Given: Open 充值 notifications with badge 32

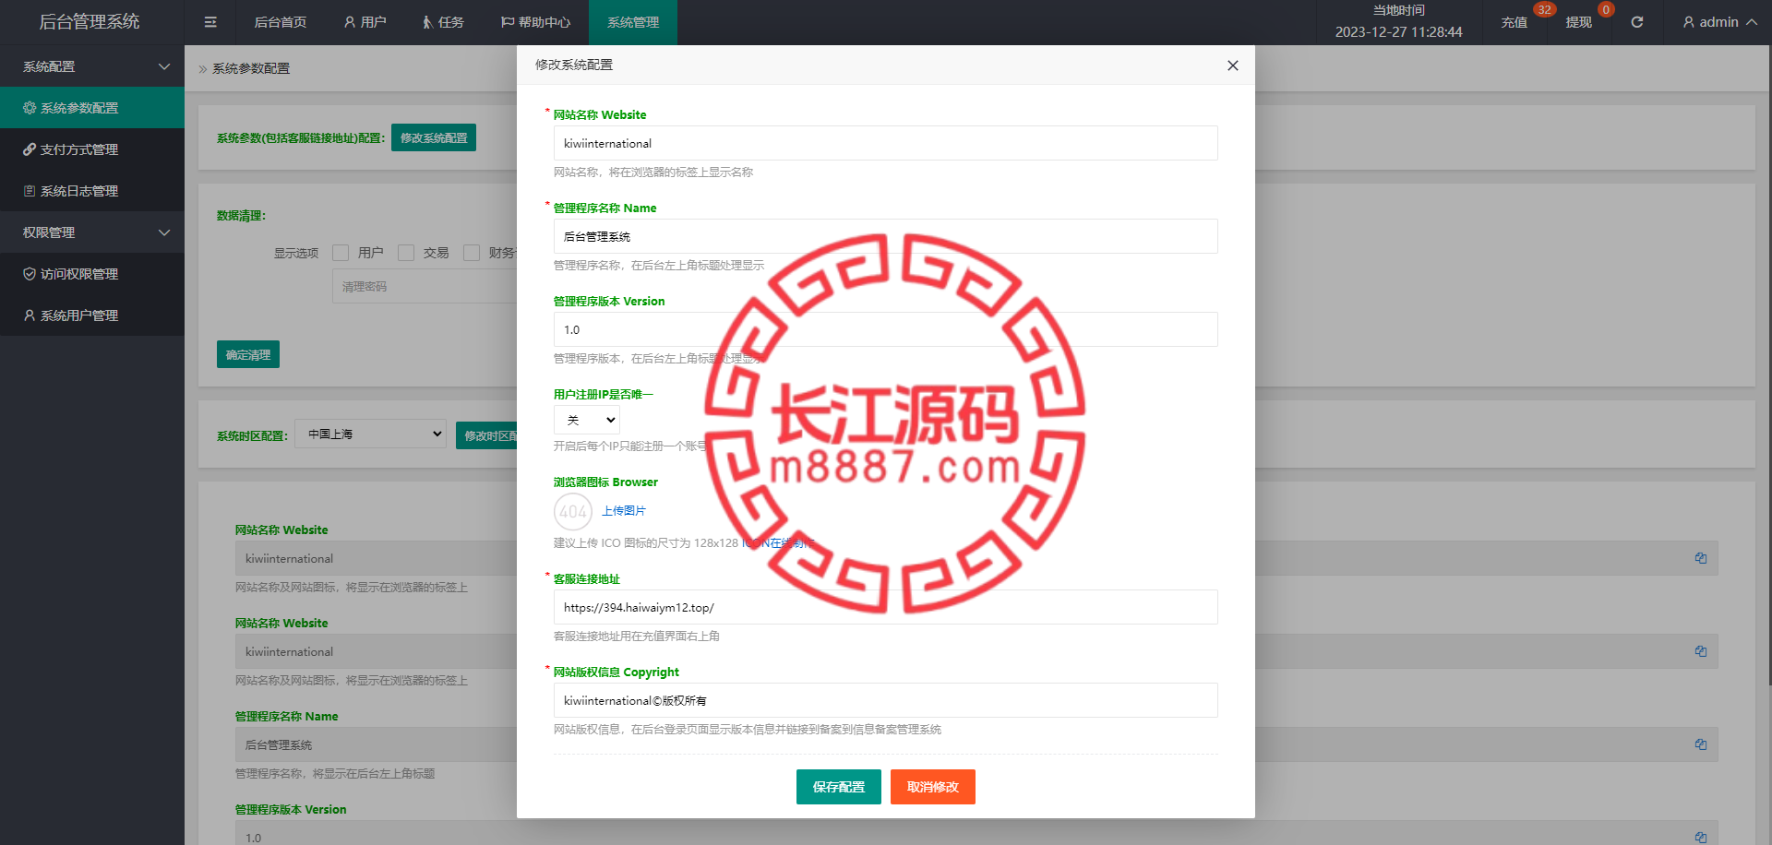Looking at the screenshot, I should 1514,22.
